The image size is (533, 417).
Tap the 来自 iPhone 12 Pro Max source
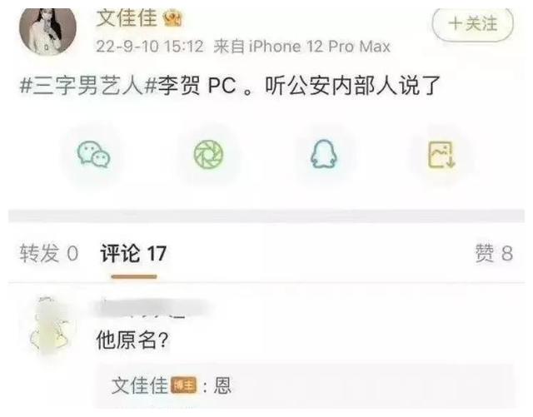click(301, 47)
